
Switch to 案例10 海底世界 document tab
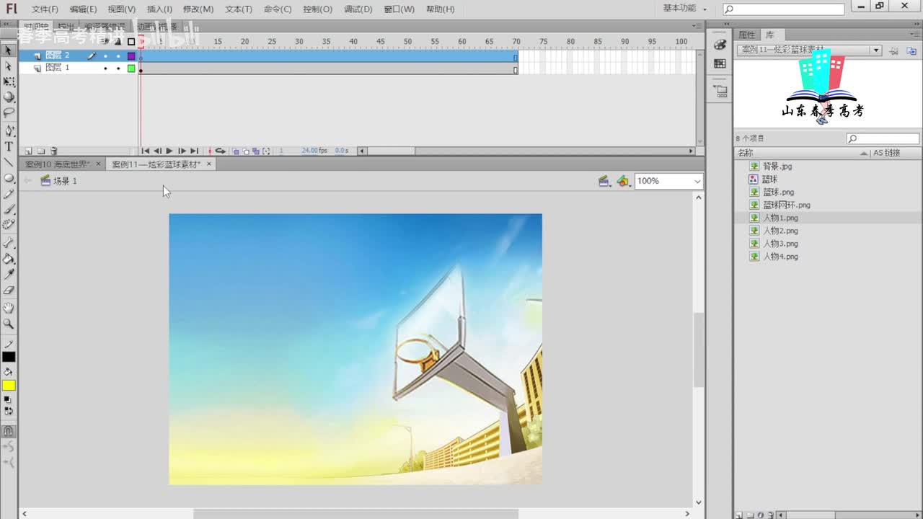pos(57,164)
